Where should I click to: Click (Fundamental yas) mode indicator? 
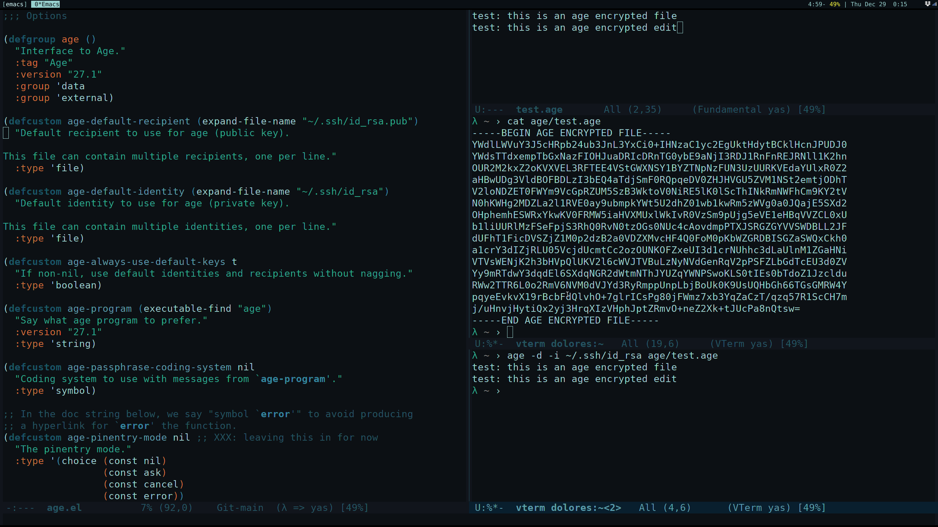tap(741, 109)
